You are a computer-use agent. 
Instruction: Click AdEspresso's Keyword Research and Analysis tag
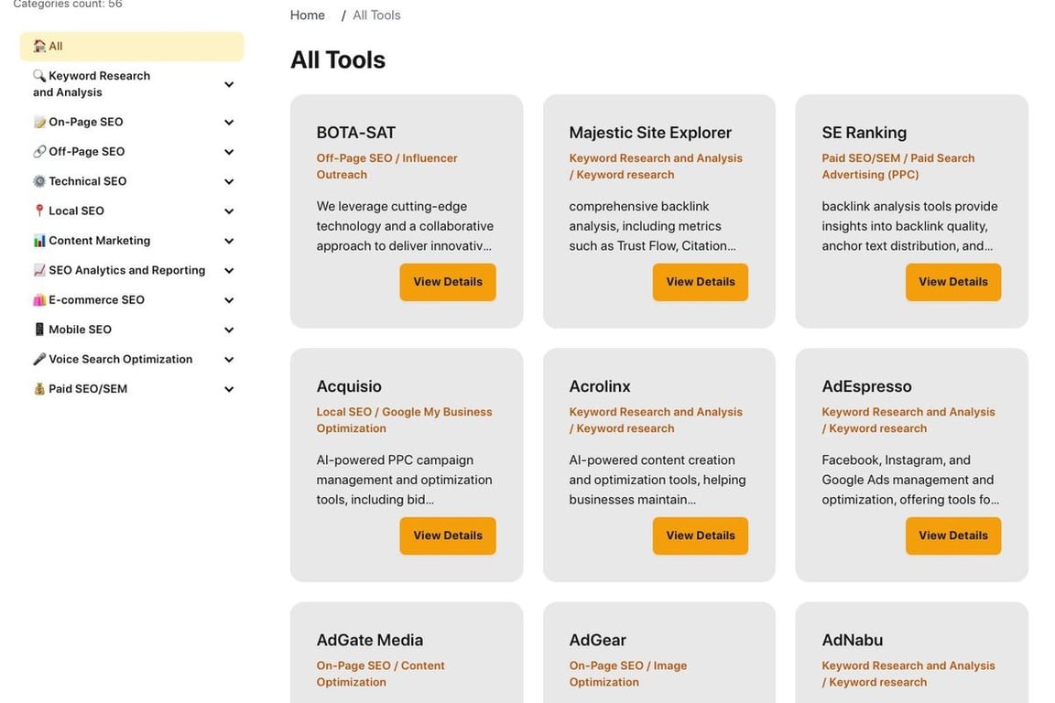908,420
